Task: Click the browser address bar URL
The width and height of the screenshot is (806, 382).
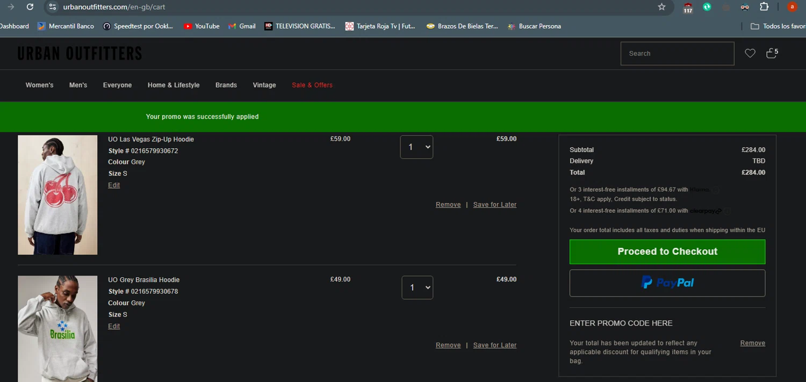Action: click(x=114, y=7)
